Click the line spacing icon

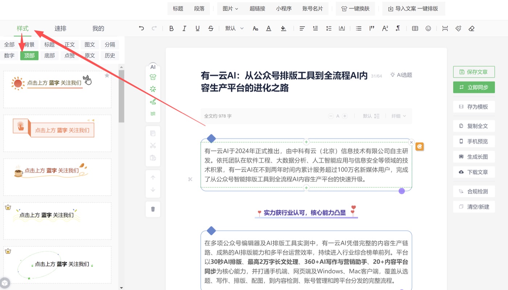point(329,28)
